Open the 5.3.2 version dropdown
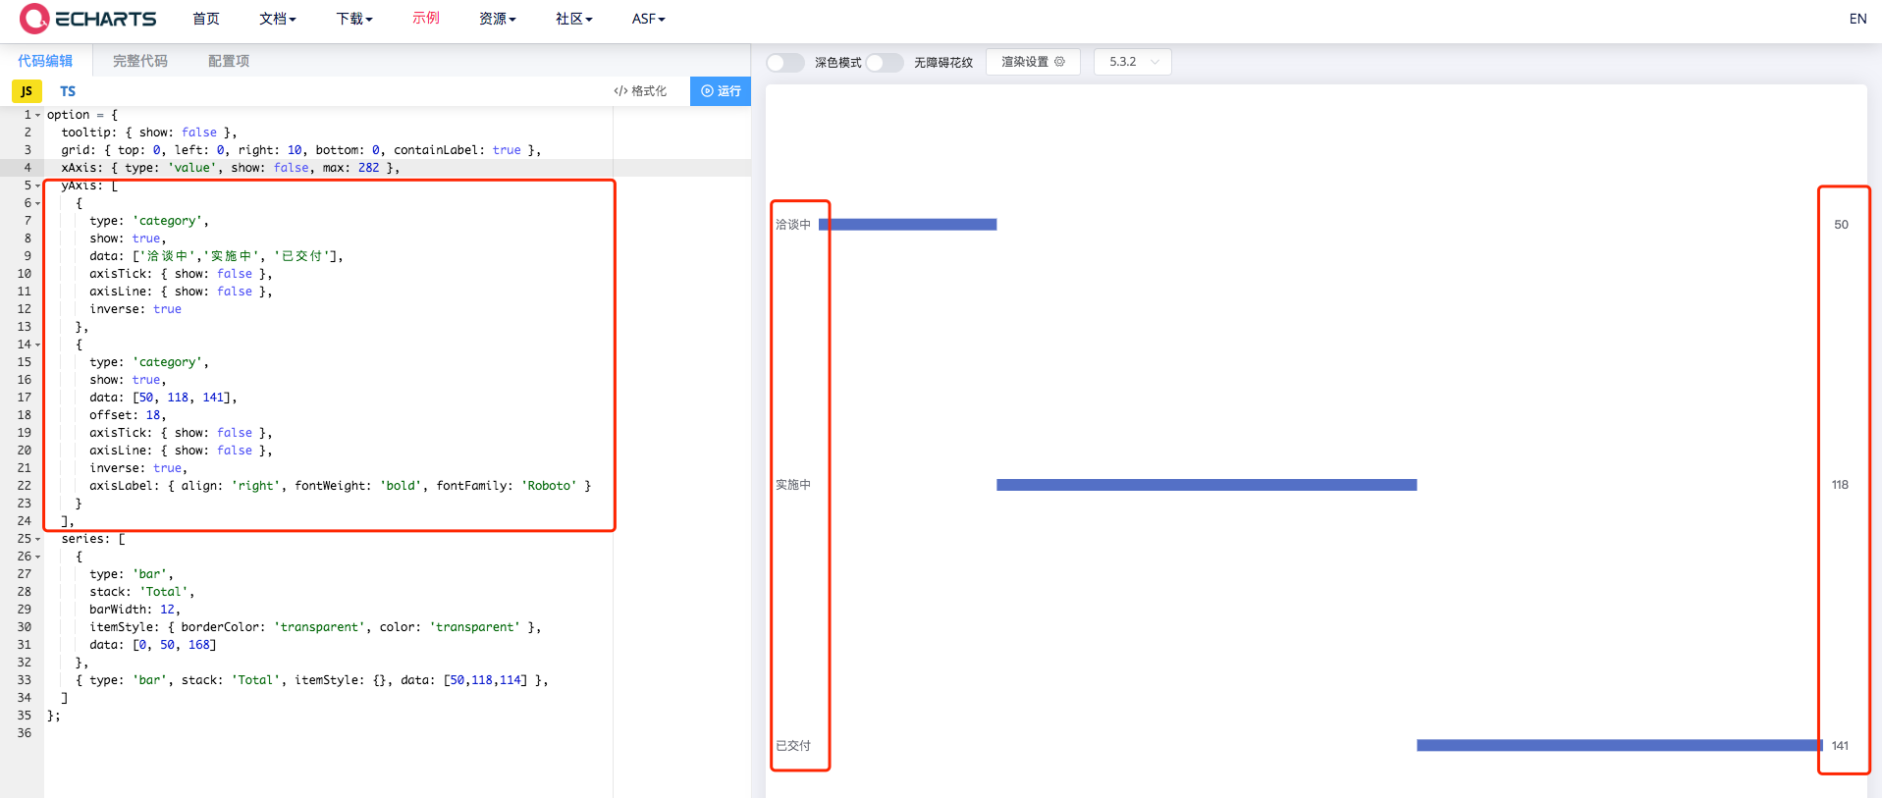This screenshot has height=798, width=1882. pyautogui.click(x=1132, y=62)
